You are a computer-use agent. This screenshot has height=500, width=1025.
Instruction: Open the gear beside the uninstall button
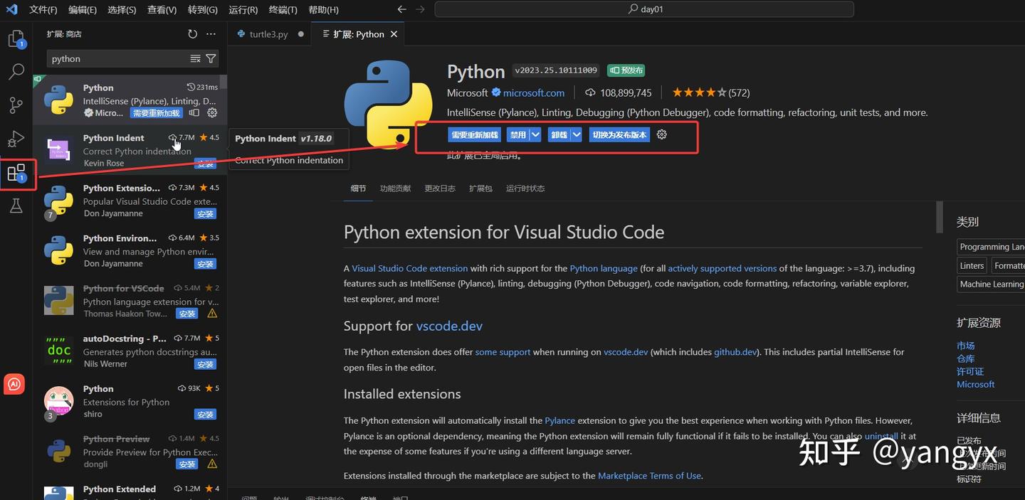(x=662, y=134)
